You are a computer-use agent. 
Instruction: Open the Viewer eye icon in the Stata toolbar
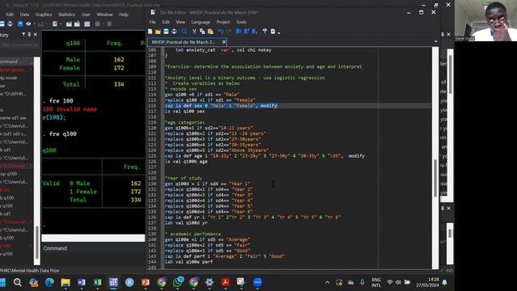click(x=28, y=23)
